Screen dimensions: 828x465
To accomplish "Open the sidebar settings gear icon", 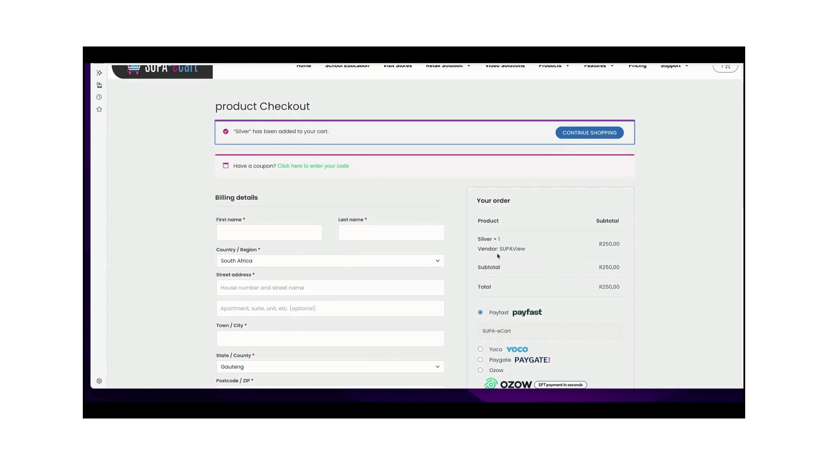I will (x=99, y=381).
